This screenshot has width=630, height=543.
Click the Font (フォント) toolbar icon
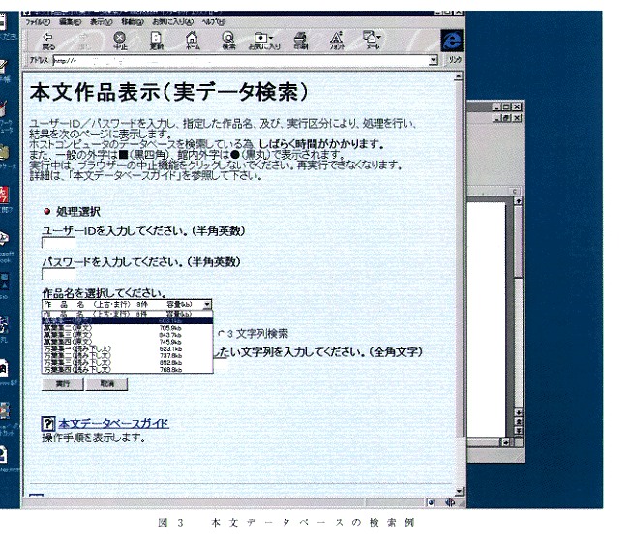click(337, 40)
